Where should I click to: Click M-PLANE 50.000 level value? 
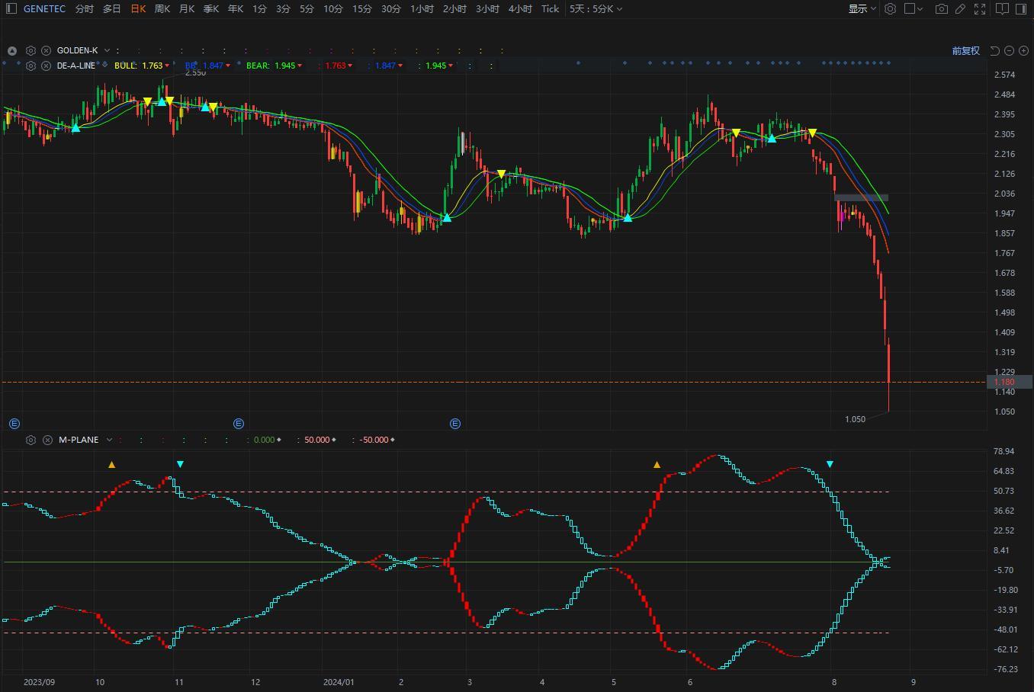click(317, 440)
